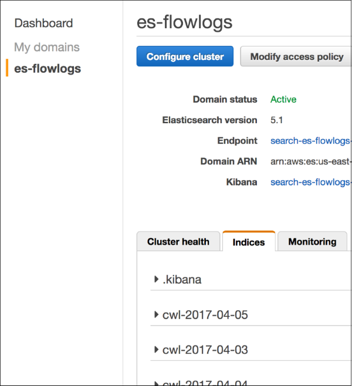Click the Configure cluster button
This screenshot has width=352, height=386.
(185, 57)
